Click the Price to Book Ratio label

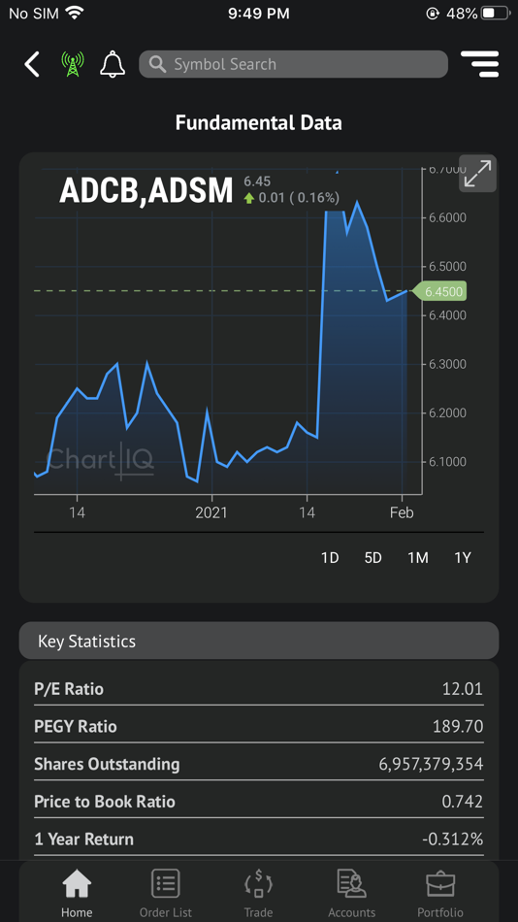tap(105, 802)
